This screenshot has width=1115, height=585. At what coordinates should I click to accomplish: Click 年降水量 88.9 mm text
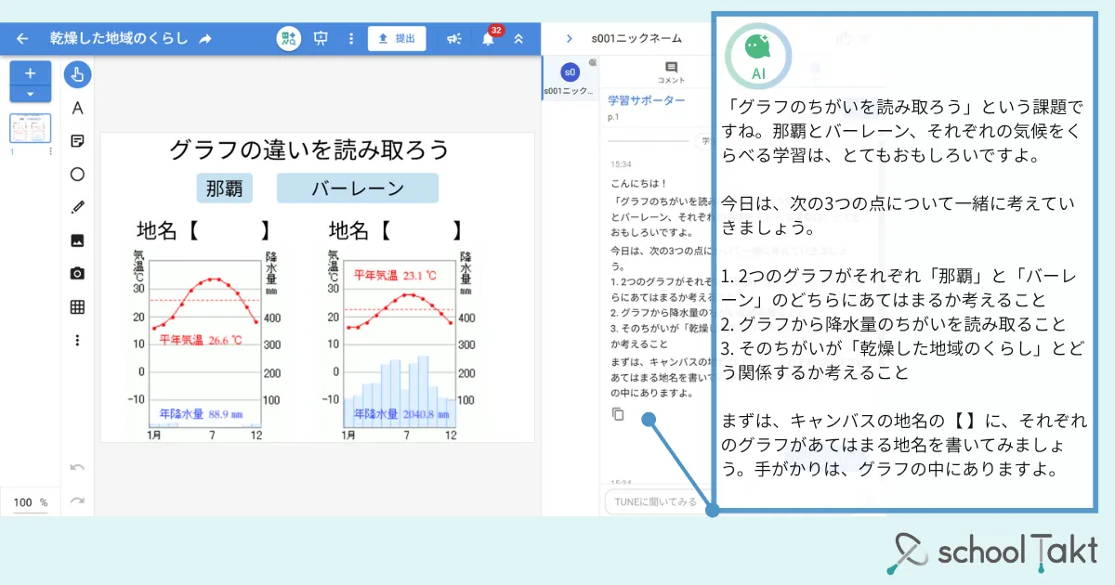coord(200,414)
